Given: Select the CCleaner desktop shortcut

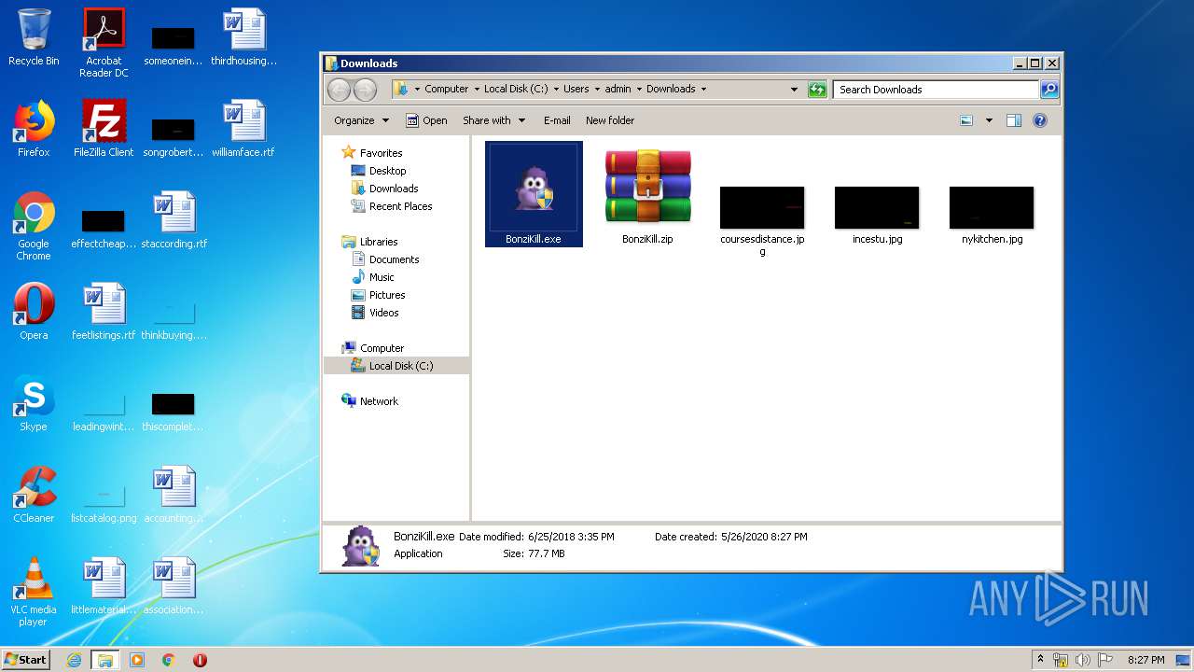Looking at the screenshot, I should pyautogui.click(x=34, y=495).
